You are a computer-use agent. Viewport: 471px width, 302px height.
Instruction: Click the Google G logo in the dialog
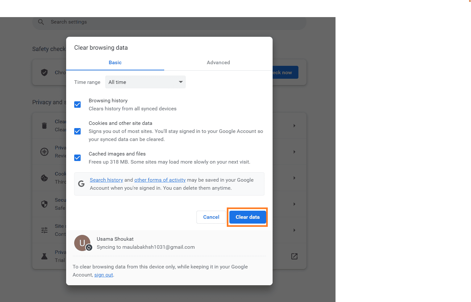point(81,184)
